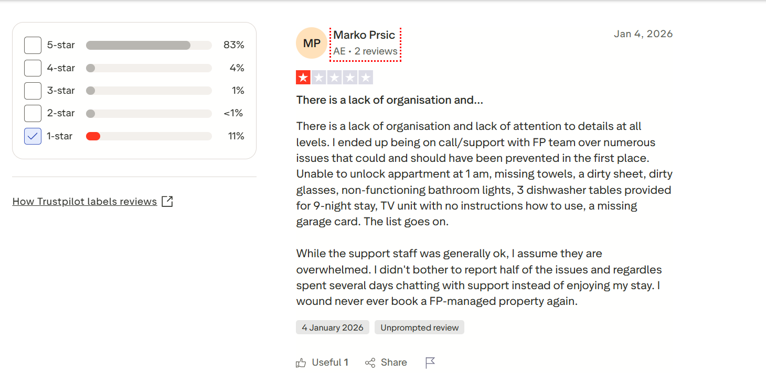
Task: Tick the 5-star filter checkbox
Action: [33, 45]
